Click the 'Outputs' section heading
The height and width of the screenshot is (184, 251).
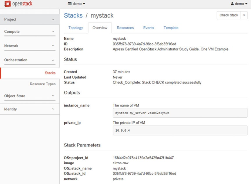[72, 93]
